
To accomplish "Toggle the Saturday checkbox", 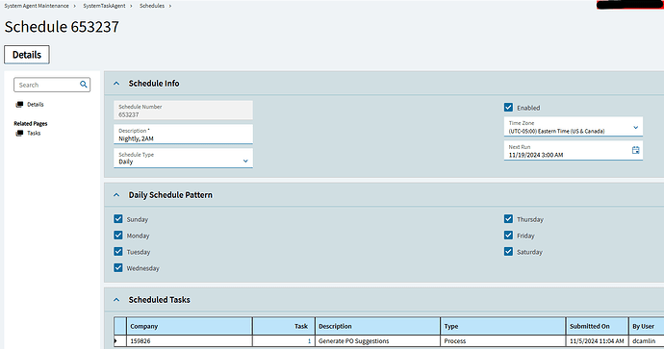I will click(509, 252).
